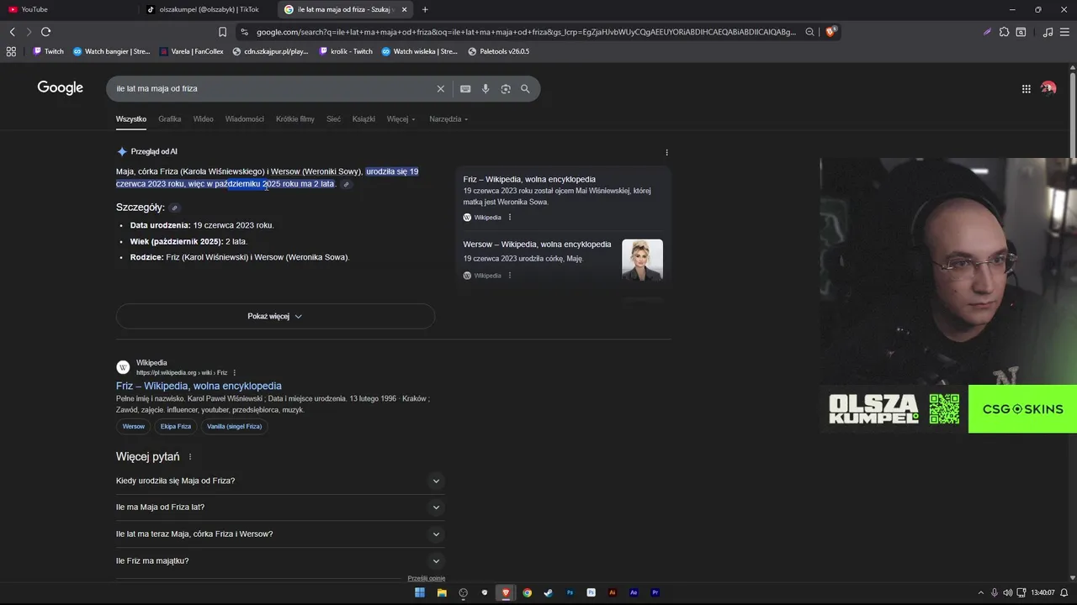Viewport: 1077px width, 605px height.
Task: Click the browser back arrow
Action: tap(12, 32)
